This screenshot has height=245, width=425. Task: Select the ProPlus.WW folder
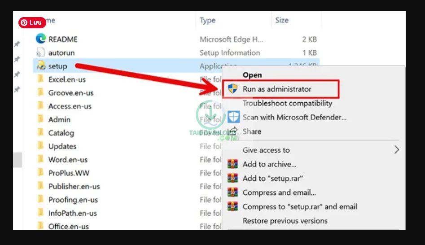[x=69, y=173]
